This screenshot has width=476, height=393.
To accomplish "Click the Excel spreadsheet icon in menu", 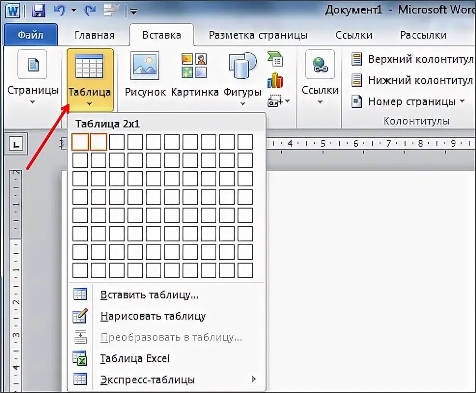I will [80, 358].
